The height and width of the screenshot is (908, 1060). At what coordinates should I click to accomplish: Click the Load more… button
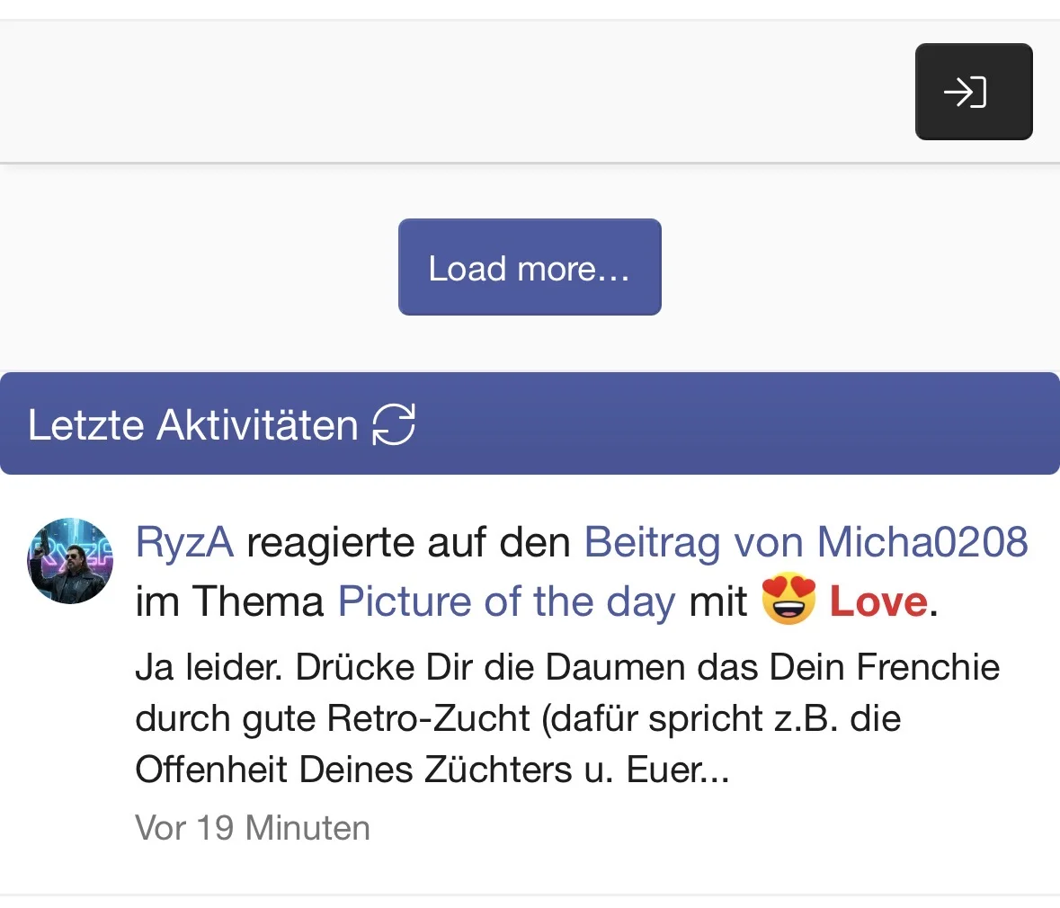click(x=530, y=267)
